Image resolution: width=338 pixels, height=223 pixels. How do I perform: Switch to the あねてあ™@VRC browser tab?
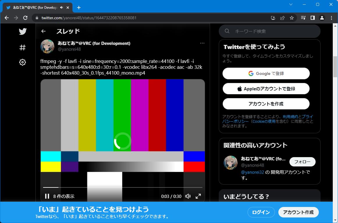(35, 8)
